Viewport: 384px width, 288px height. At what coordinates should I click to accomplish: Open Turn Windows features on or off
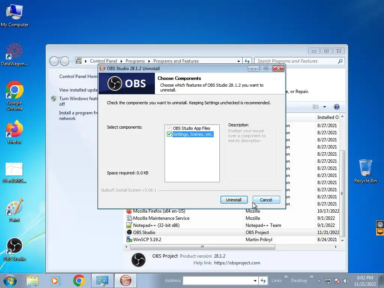click(x=78, y=101)
